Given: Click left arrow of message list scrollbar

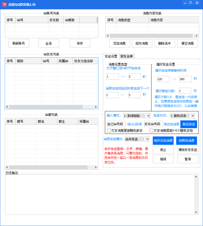Looking at the screenshot, I should coord(108,36).
